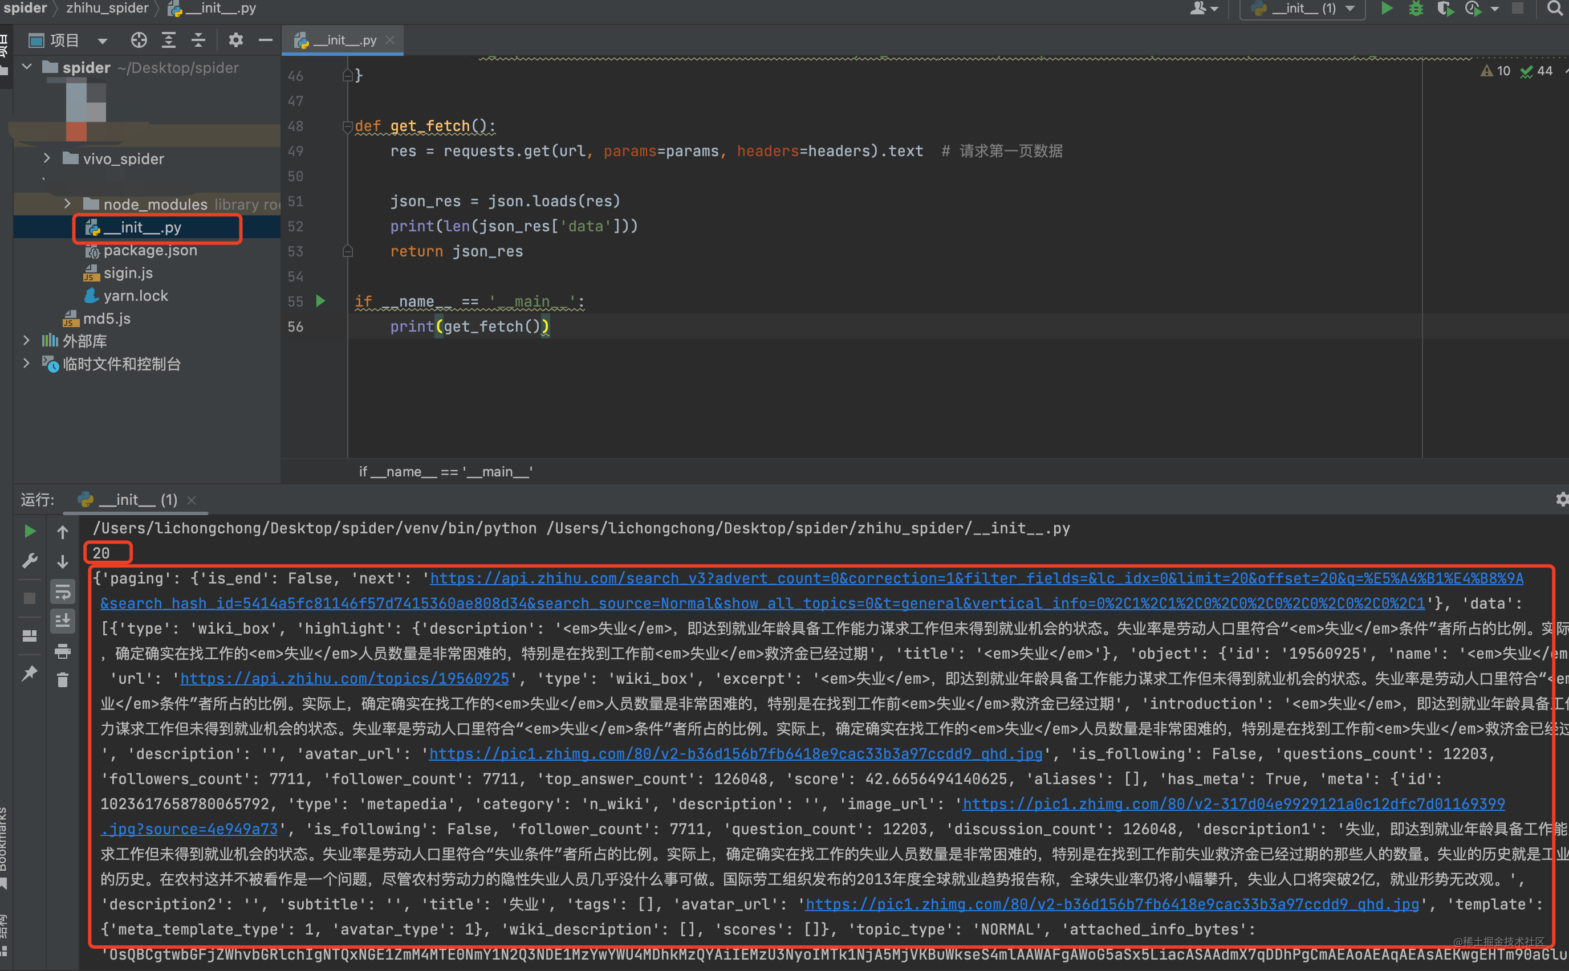Click the if __name__ == '__main__' bottom breadcrumb

446,471
